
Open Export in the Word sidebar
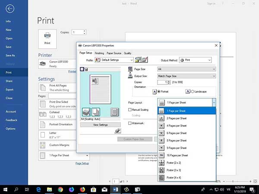(9, 90)
